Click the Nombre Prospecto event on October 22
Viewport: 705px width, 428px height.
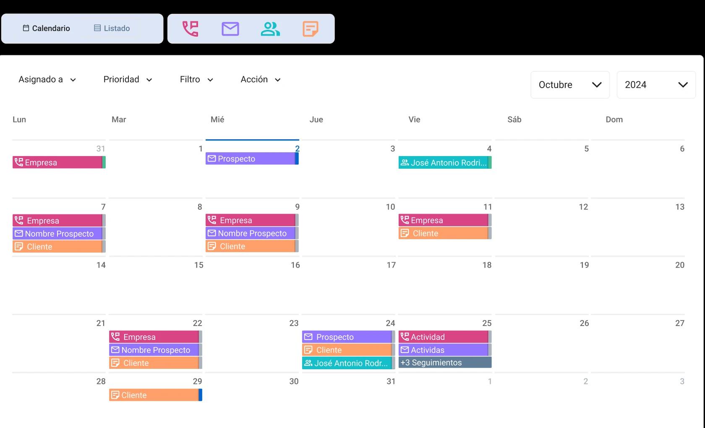pyautogui.click(x=155, y=350)
